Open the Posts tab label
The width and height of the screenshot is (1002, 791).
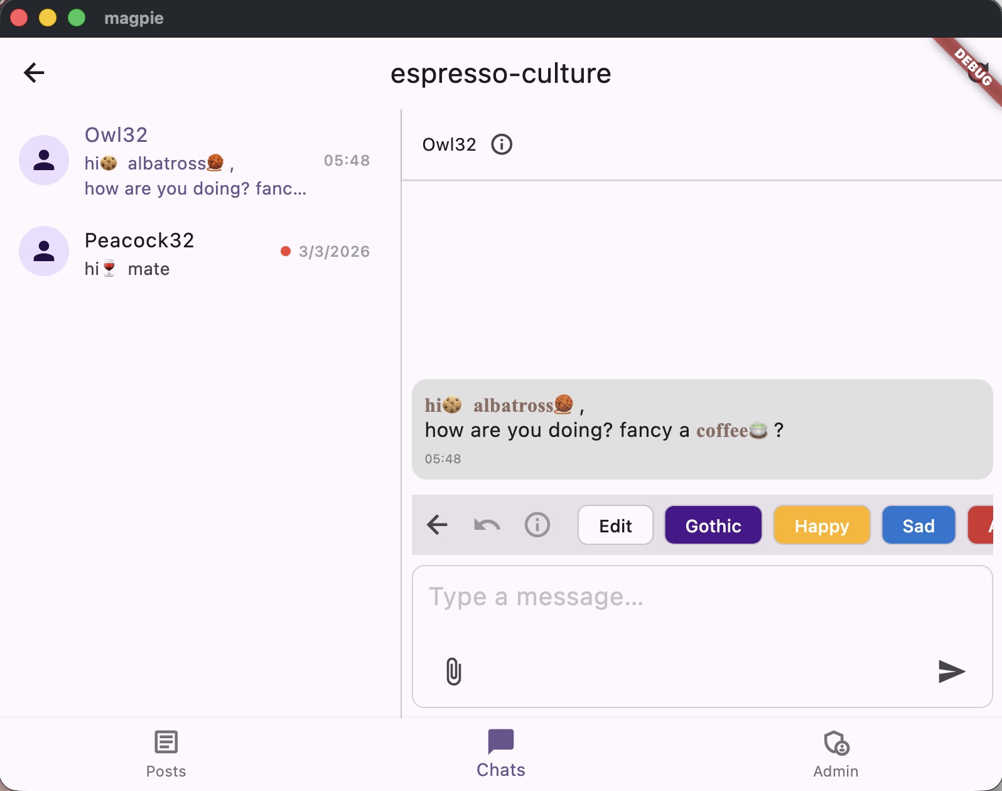[x=166, y=772]
